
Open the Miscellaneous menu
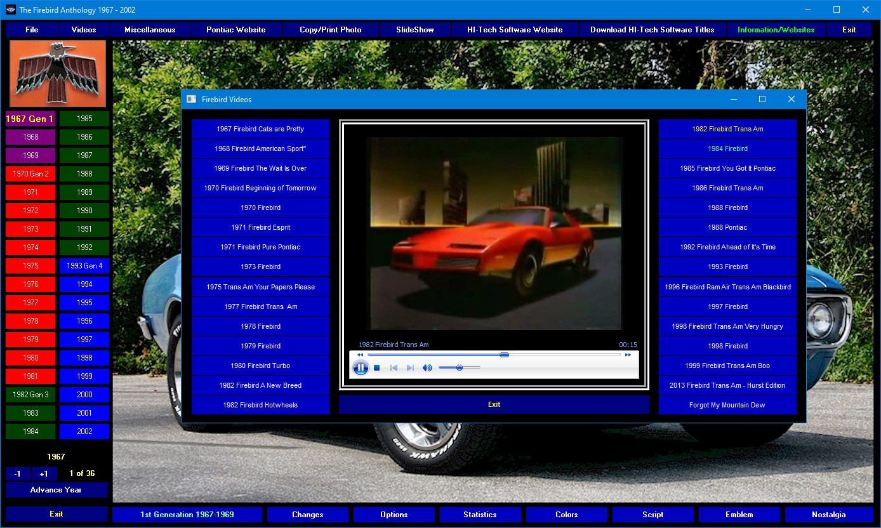click(x=150, y=29)
